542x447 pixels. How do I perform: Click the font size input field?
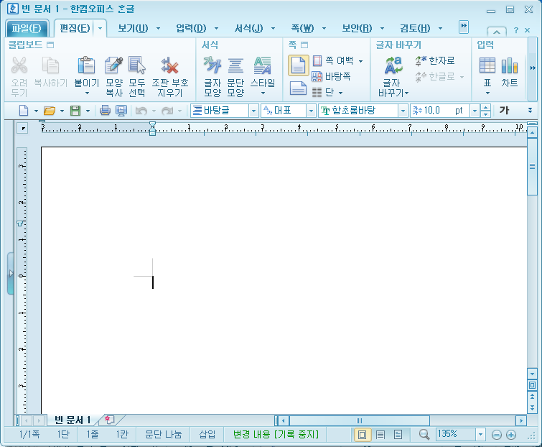tap(440, 111)
